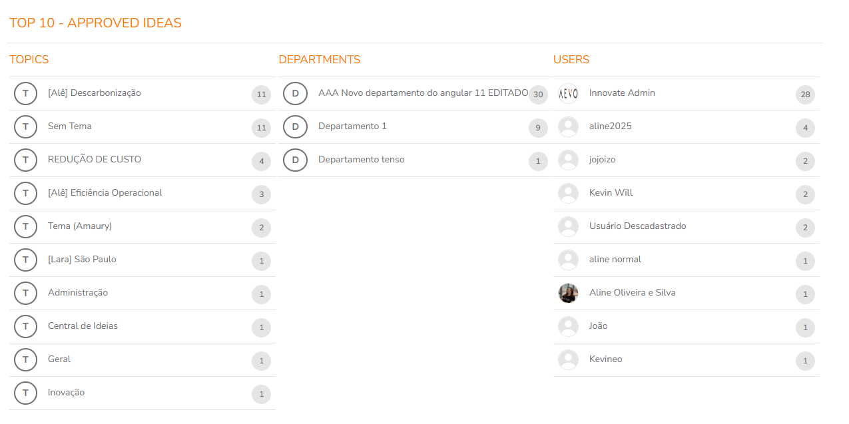This screenshot has width=849, height=424.
Task: Click the T icon for Inovação topic
Action: [x=25, y=393]
